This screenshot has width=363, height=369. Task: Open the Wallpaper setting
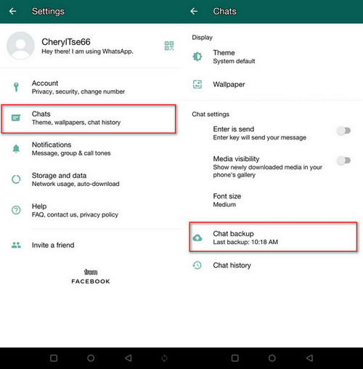272,84
